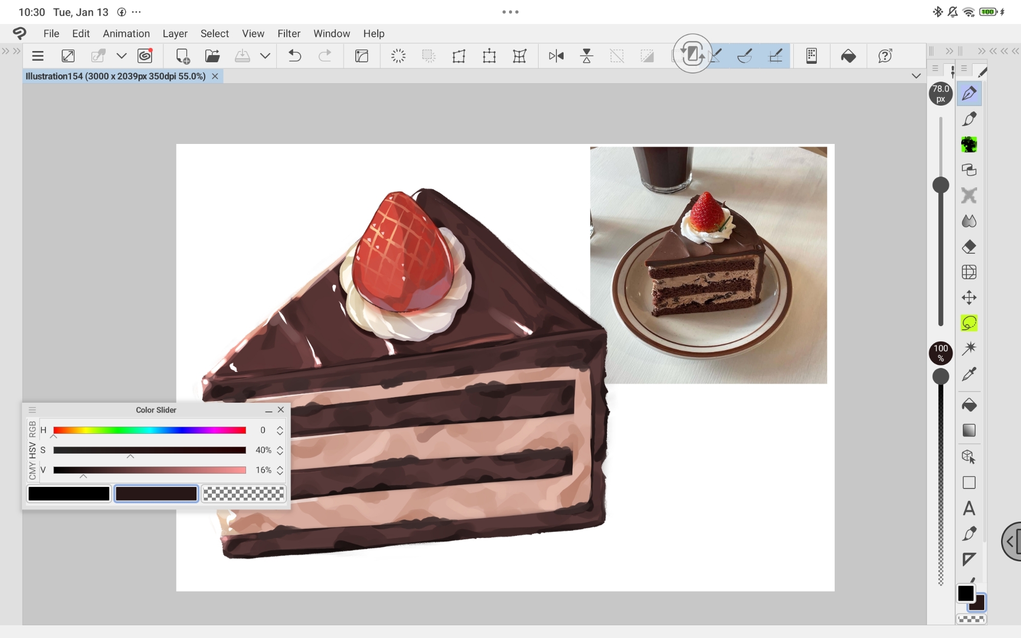Close the Illustration154 canvas tab
1021x638 pixels.
click(215, 76)
